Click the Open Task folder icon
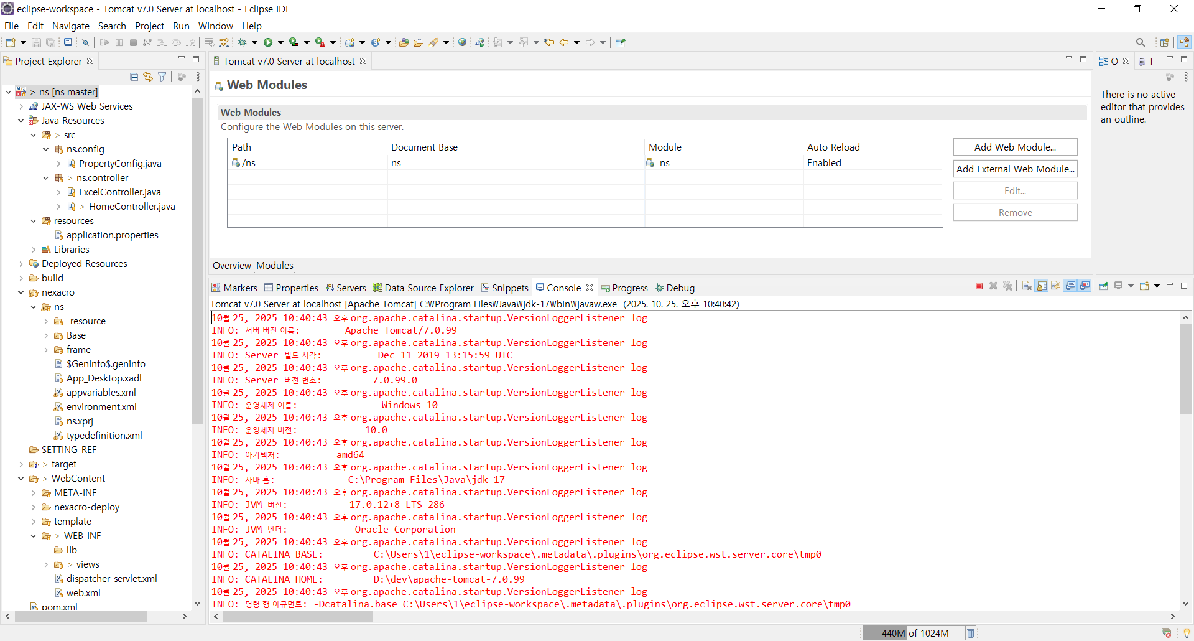The height and width of the screenshot is (641, 1194). pos(418,42)
